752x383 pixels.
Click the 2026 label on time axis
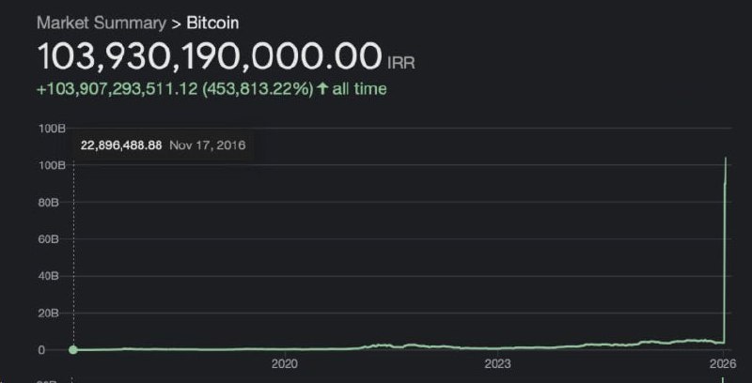pos(723,364)
